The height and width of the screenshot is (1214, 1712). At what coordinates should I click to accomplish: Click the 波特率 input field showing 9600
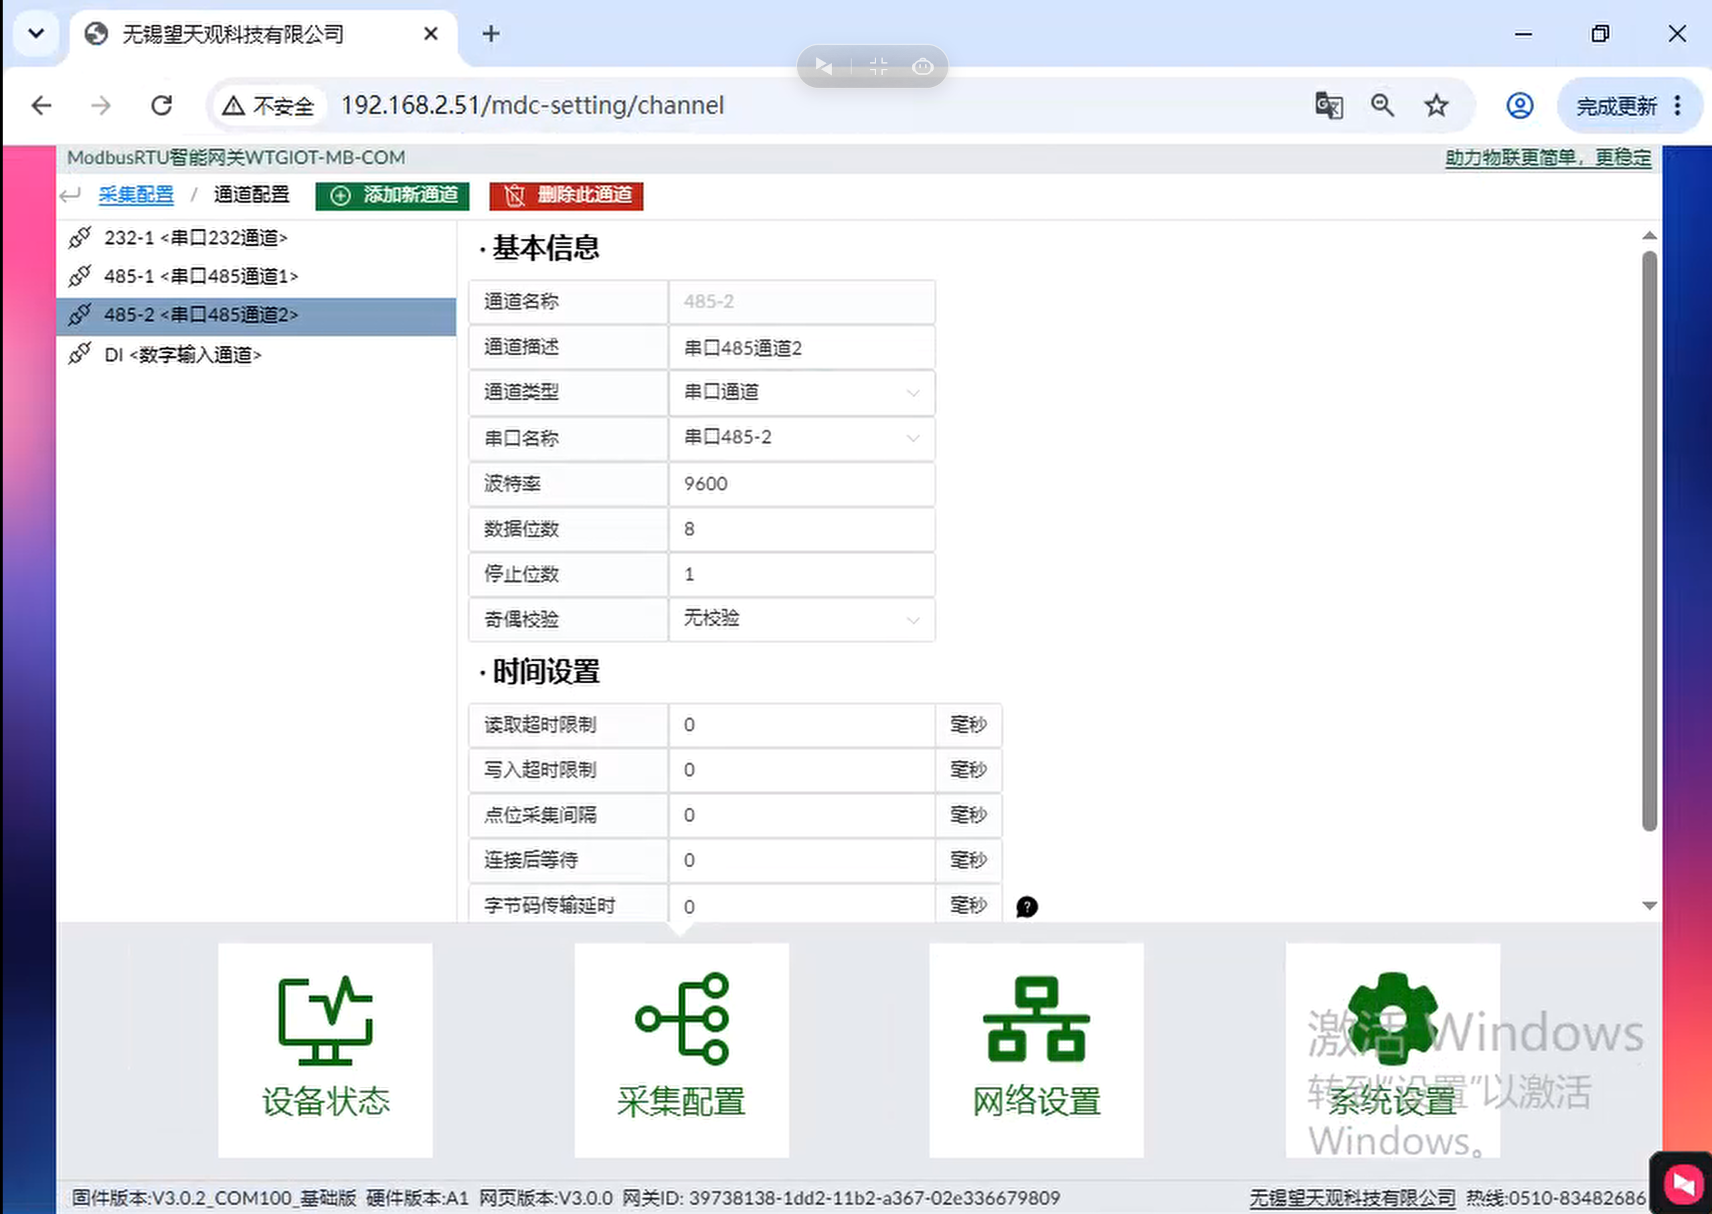[x=801, y=484]
